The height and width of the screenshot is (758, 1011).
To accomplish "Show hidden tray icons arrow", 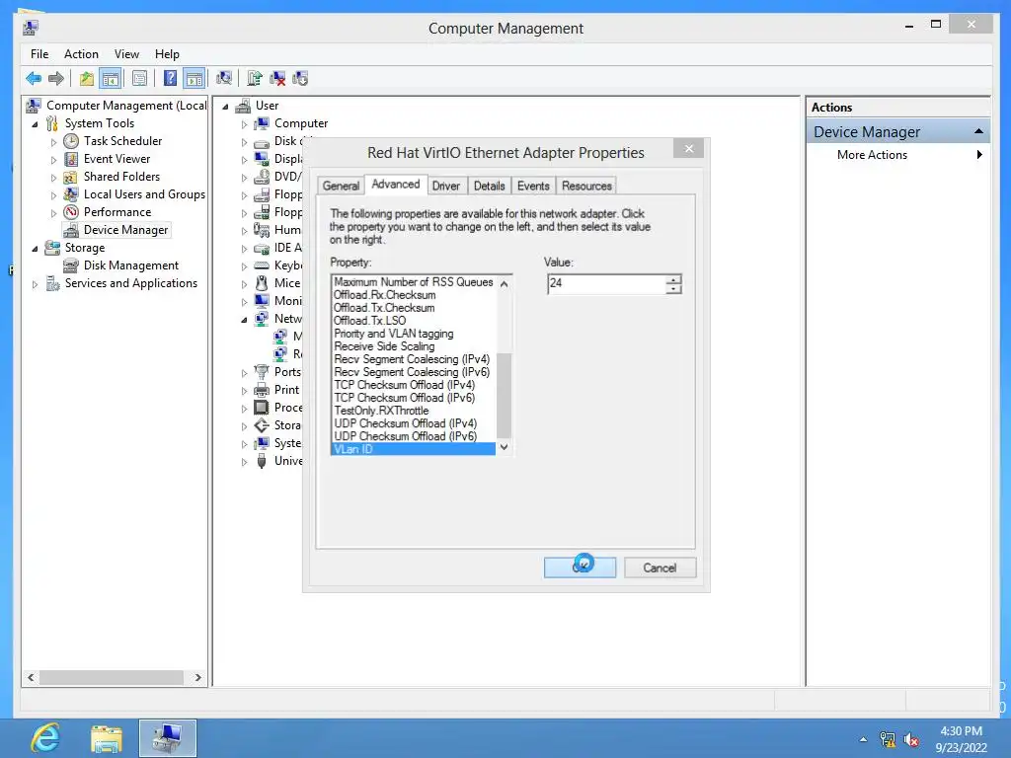I will (x=863, y=739).
